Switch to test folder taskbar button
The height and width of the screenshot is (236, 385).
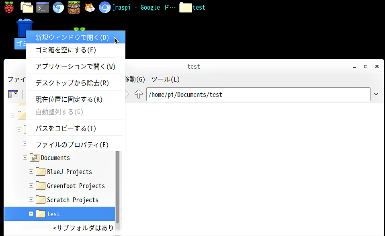click(192, 7)
